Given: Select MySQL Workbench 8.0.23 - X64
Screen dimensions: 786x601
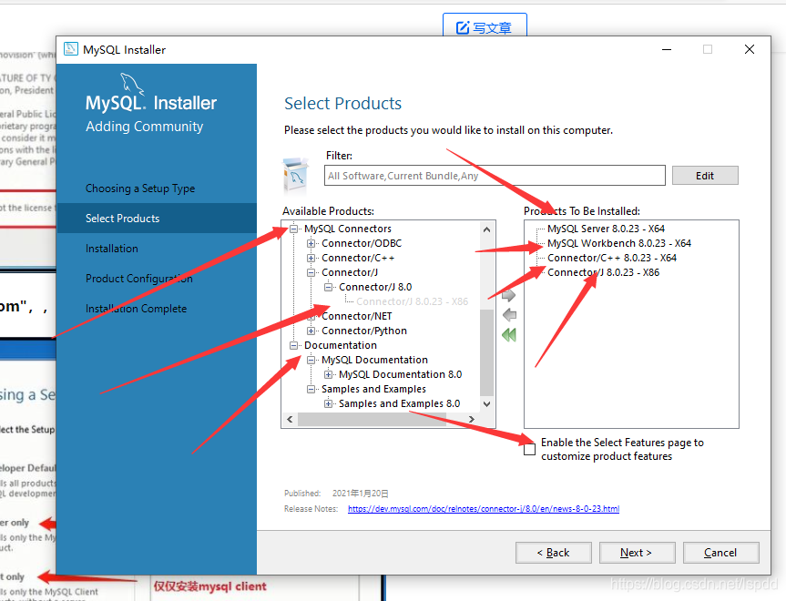Looking at the screenshot, I should [x=619, y=243].
